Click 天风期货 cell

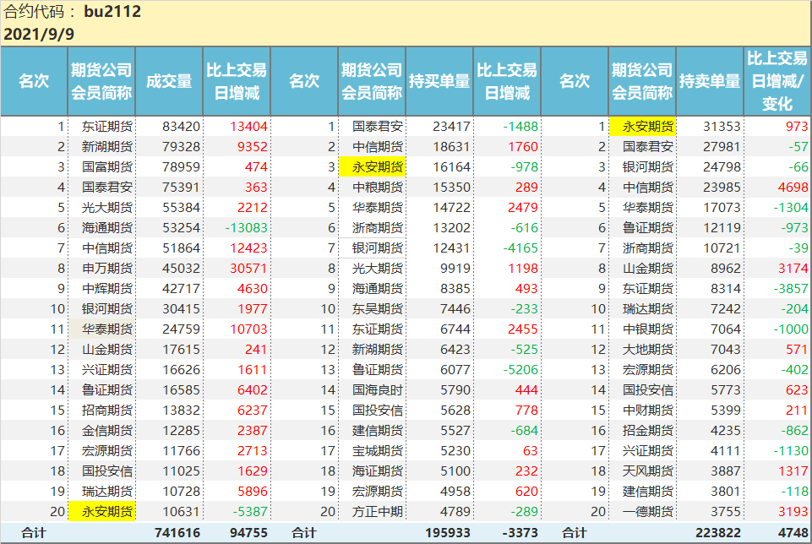(x=647, y=471)
